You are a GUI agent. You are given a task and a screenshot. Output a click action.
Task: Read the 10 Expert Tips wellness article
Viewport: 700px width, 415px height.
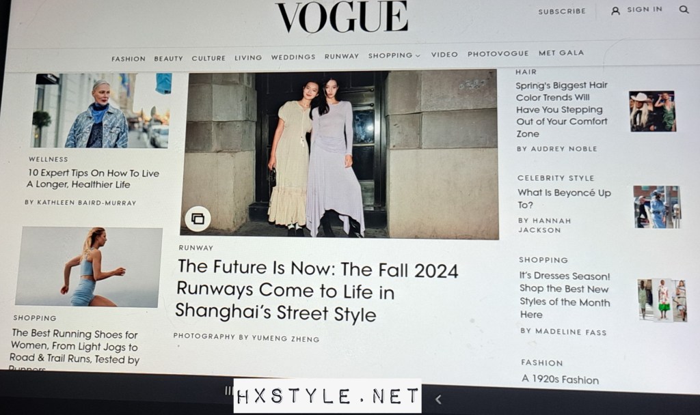[93, 179]
